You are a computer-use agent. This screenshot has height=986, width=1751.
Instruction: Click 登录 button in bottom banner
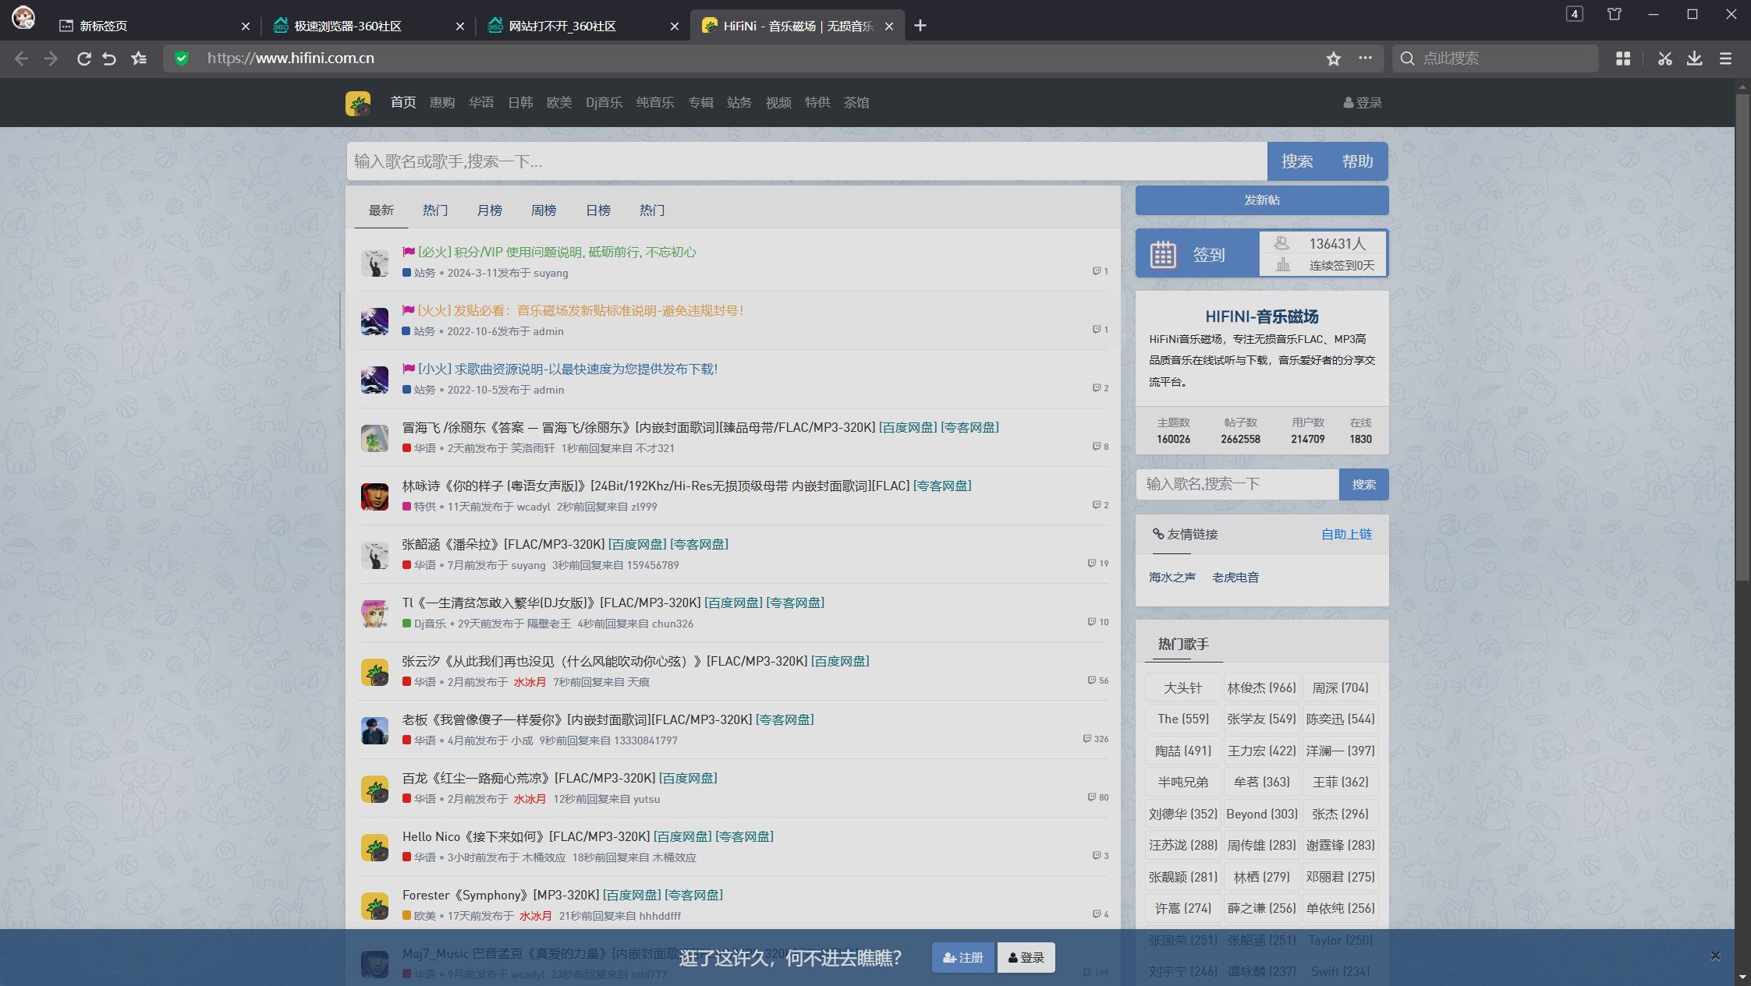[x=1026, y=958]
